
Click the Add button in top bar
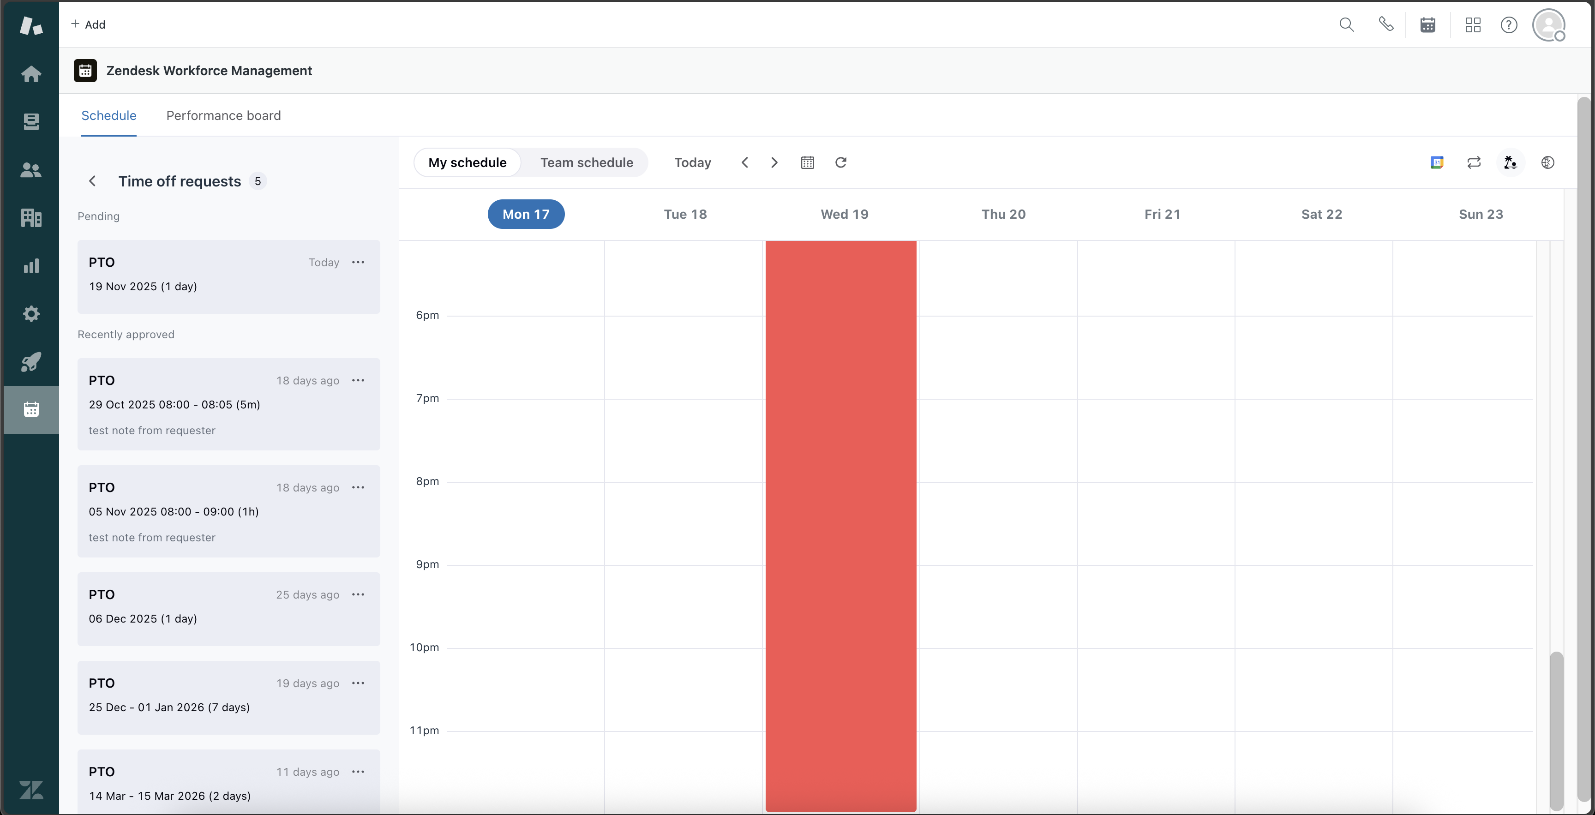(88, 25)
